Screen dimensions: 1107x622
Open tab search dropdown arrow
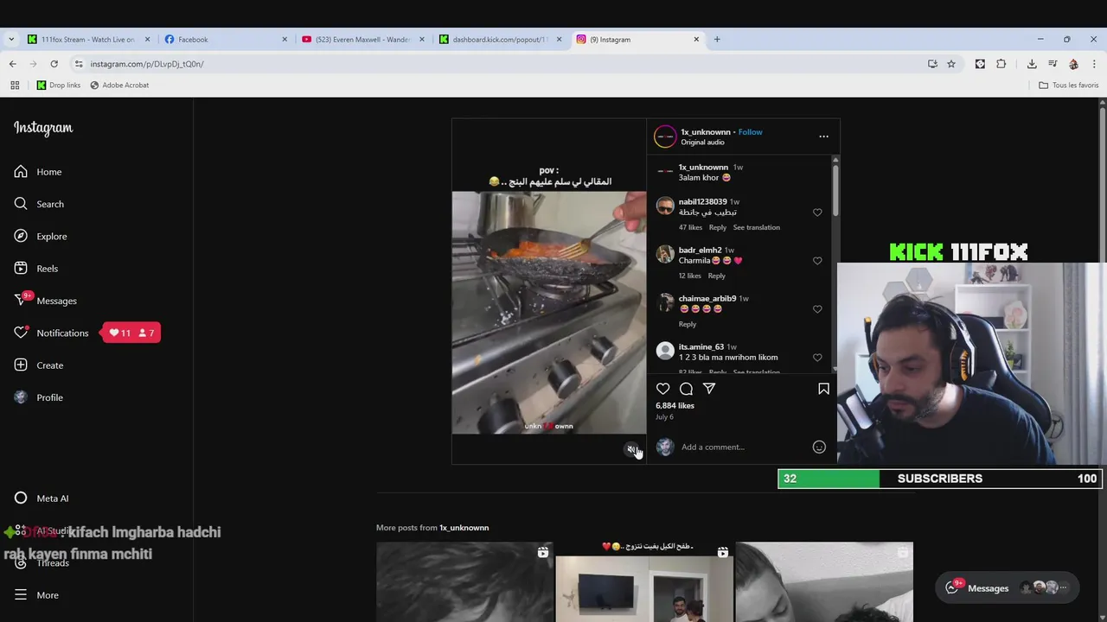point(10,39)
